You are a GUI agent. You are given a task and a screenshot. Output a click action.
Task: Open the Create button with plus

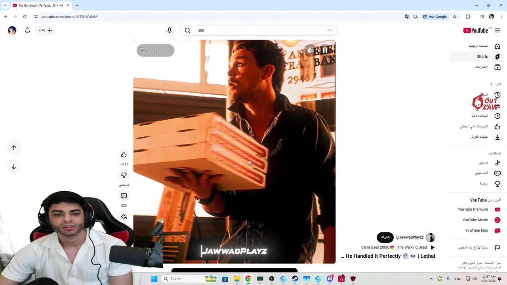(x=46, y=30)
